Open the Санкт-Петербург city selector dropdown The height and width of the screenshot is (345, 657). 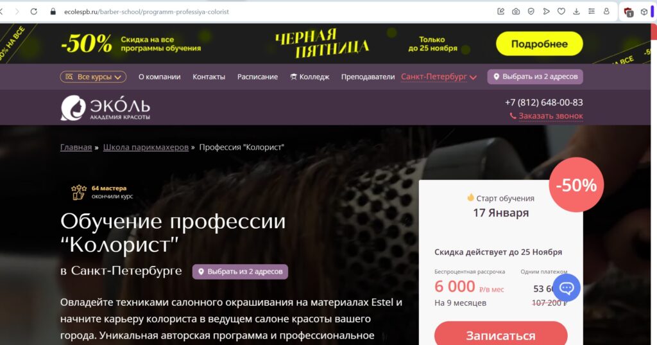pyautogui.click(x=439, y=77)
